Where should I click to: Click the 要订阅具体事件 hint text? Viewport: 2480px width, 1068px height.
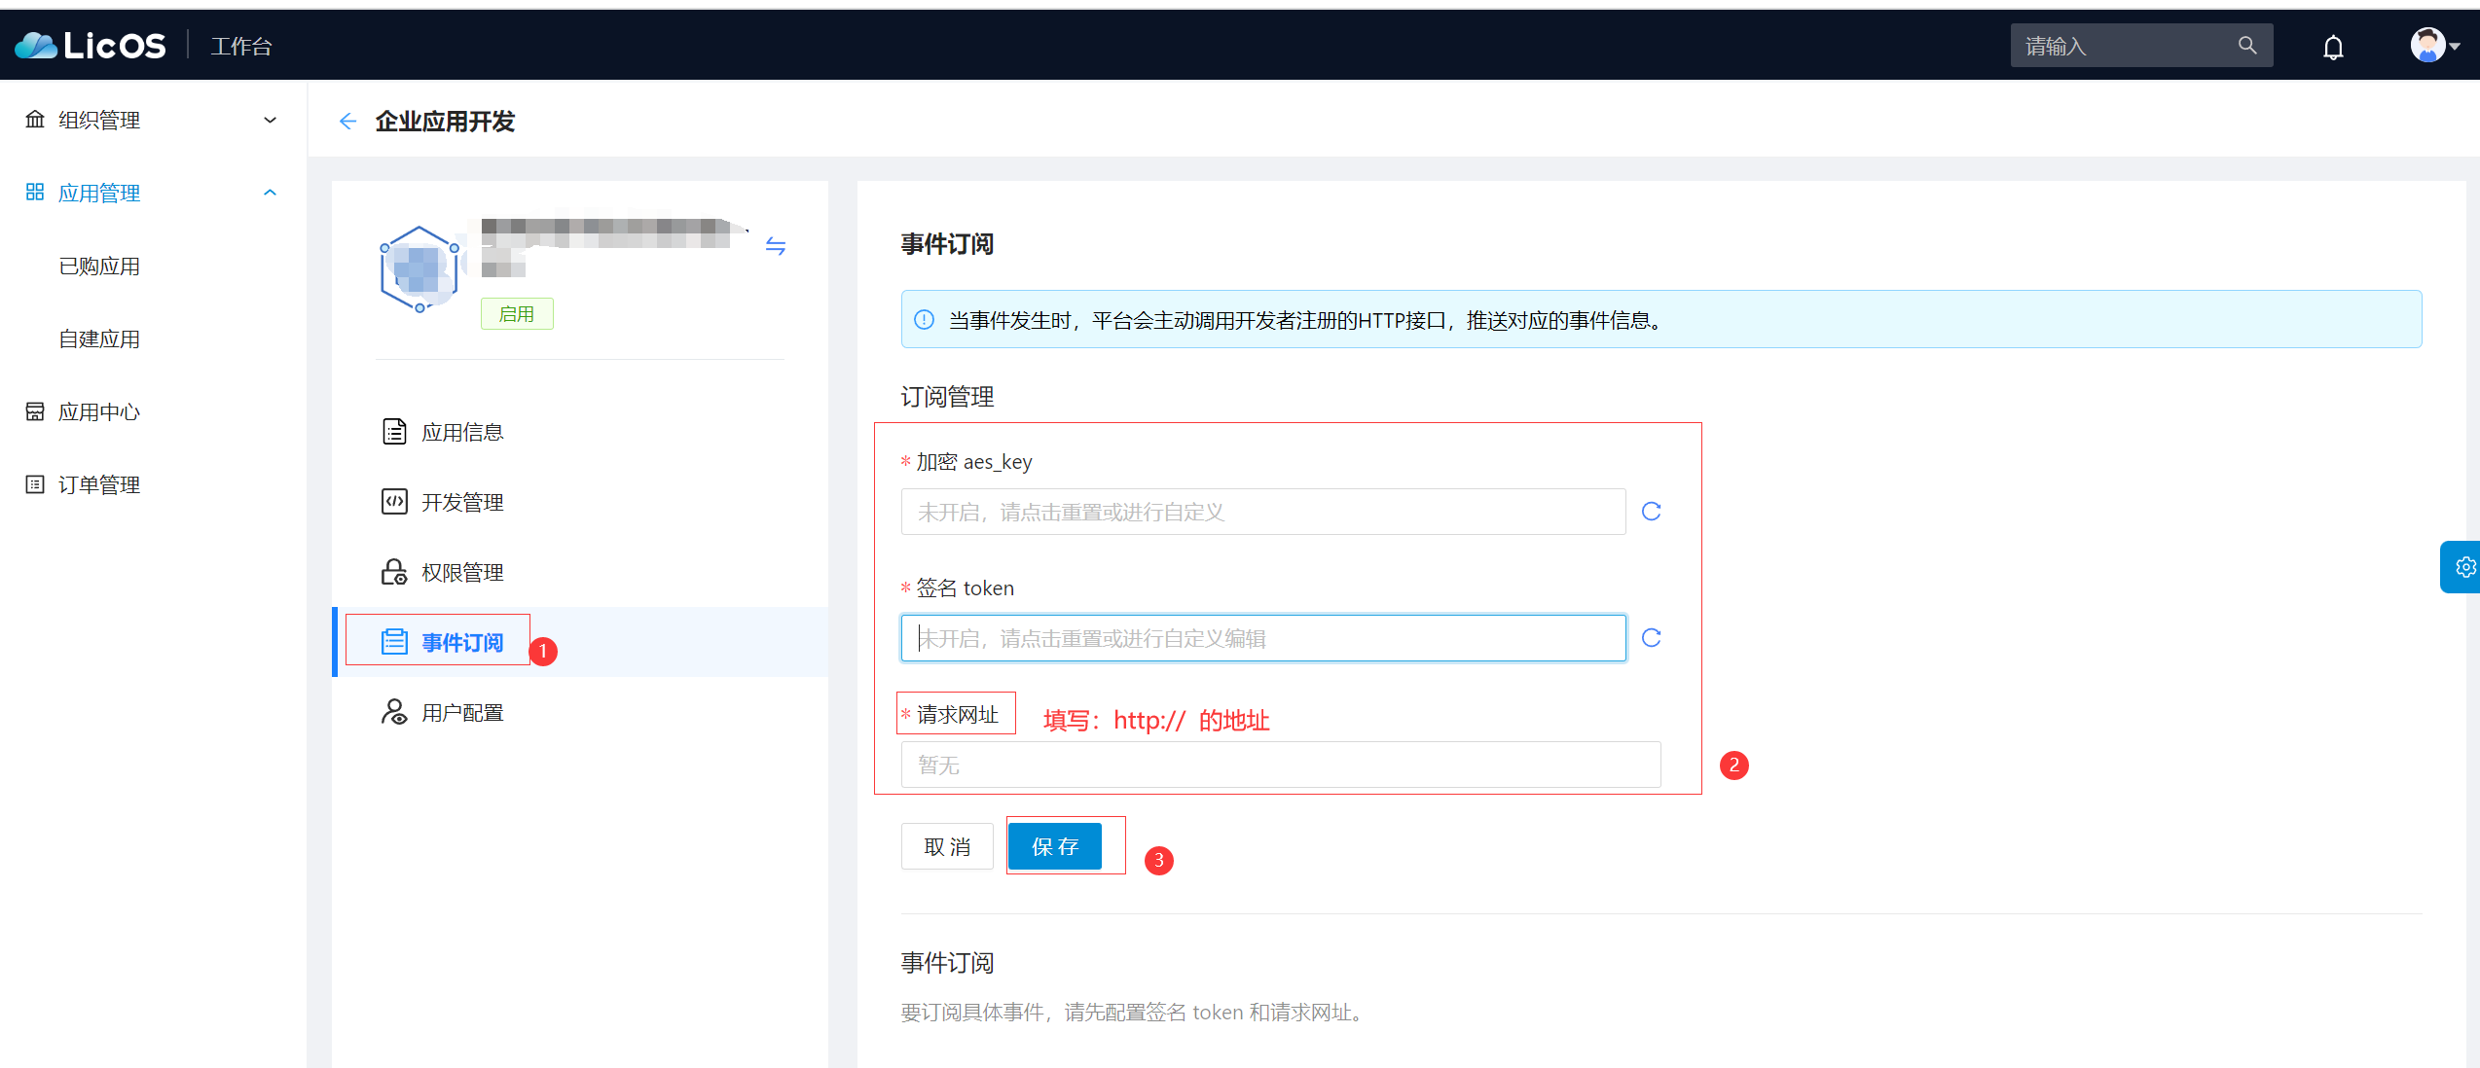pyautogui.click(x=1134, y=1012)
